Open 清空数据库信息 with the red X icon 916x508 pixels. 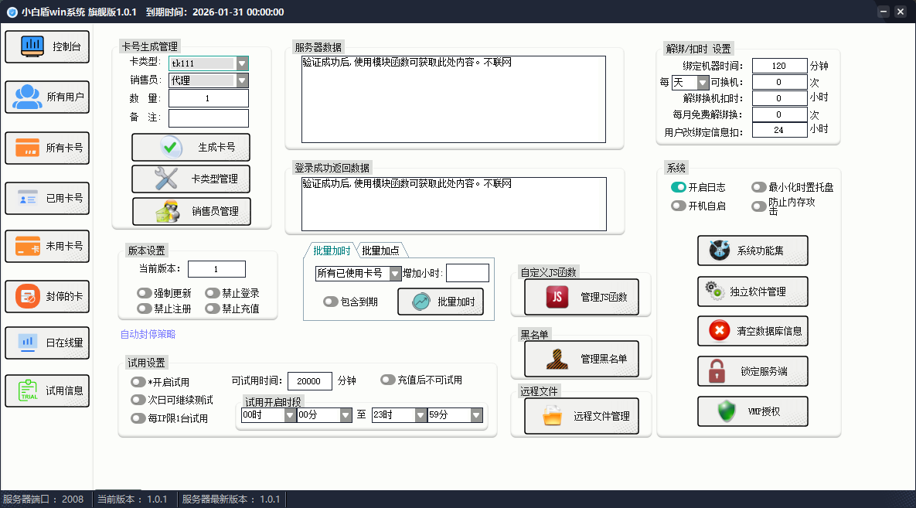click(x=752, y=331)
